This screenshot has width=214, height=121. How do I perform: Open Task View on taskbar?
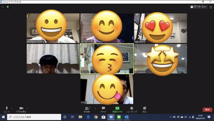[x=72, y=117]
